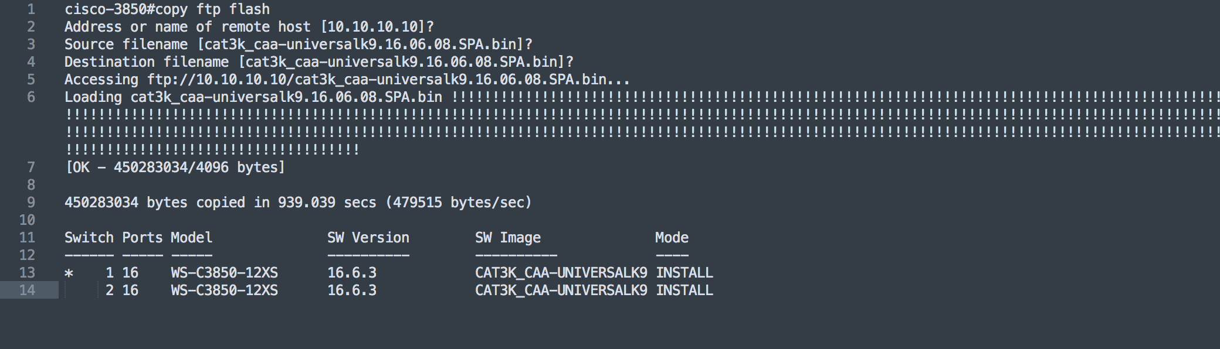Click the bytes copied summary line
The image size is (1220, 349).
click(x=298, y=203)
